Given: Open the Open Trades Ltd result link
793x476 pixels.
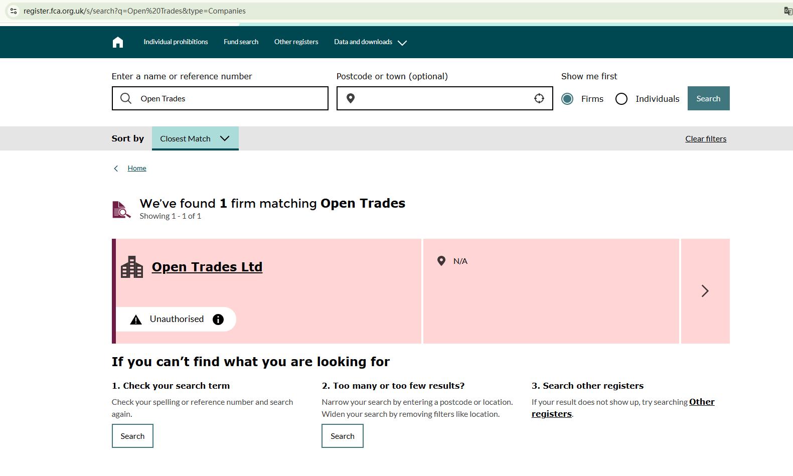Looking at the screenshot, I should pos(207,267).
